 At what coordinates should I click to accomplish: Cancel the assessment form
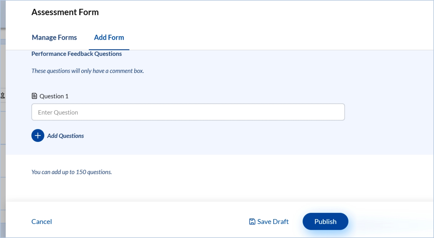click(42, 222)
